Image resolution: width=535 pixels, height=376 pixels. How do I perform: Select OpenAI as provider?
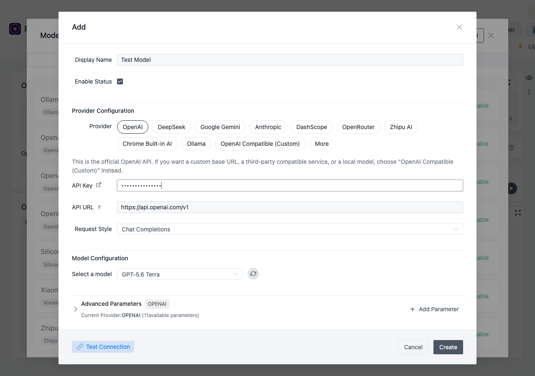(x=132, y=127)
